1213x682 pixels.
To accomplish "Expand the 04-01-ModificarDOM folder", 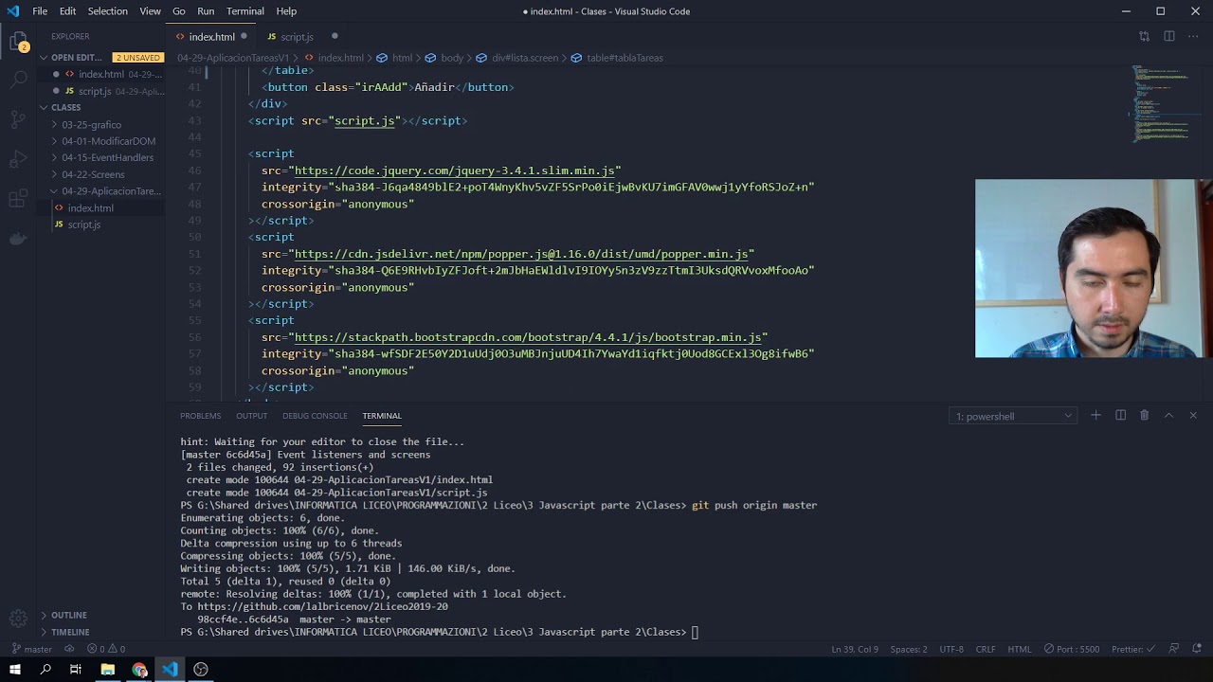I will tap(108, 141).
